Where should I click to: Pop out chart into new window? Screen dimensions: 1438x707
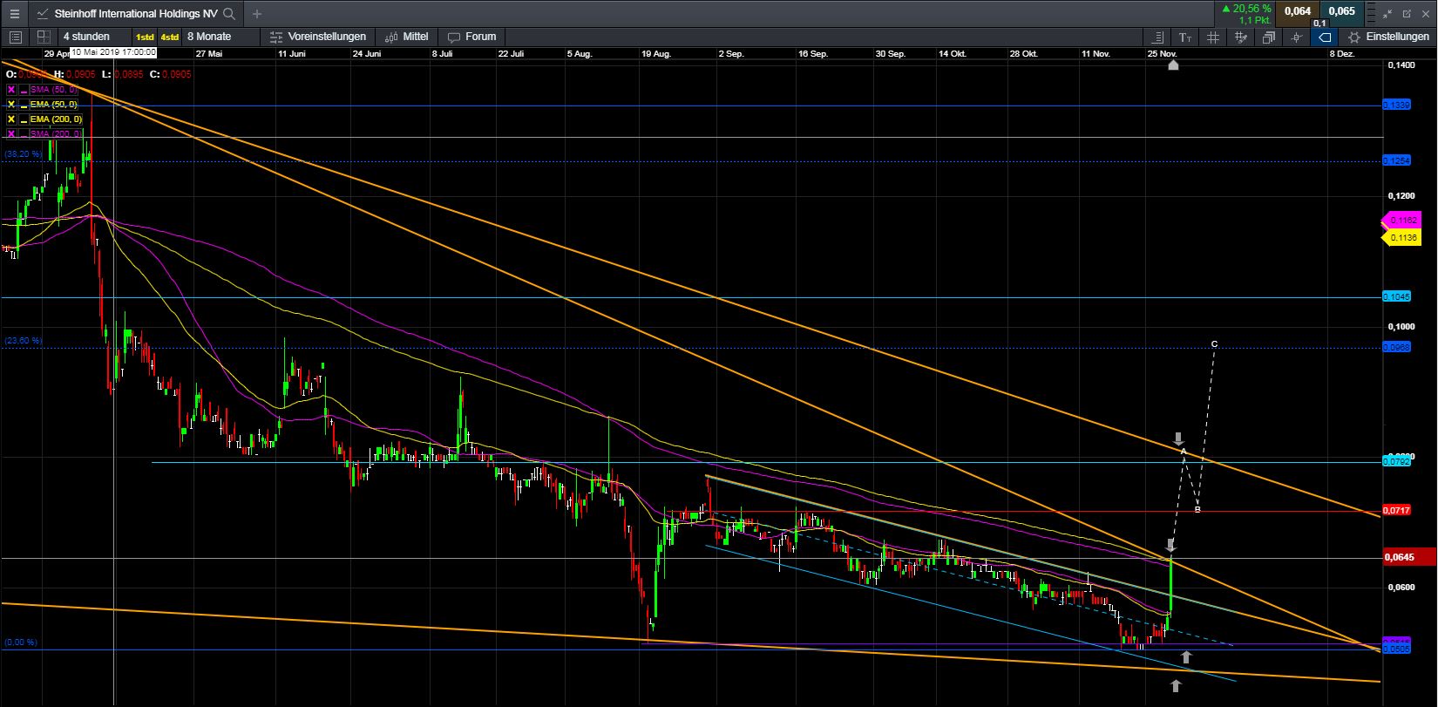click(1405, 14)
